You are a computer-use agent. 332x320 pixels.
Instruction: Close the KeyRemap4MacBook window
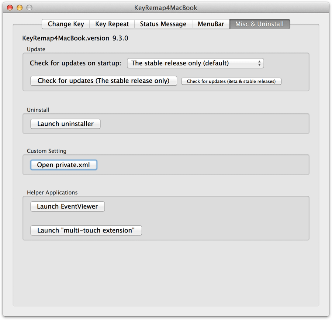pos(10,8)
